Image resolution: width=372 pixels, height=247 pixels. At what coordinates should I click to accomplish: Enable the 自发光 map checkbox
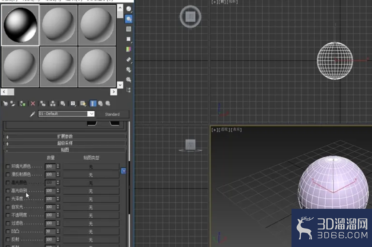(8, 207)
